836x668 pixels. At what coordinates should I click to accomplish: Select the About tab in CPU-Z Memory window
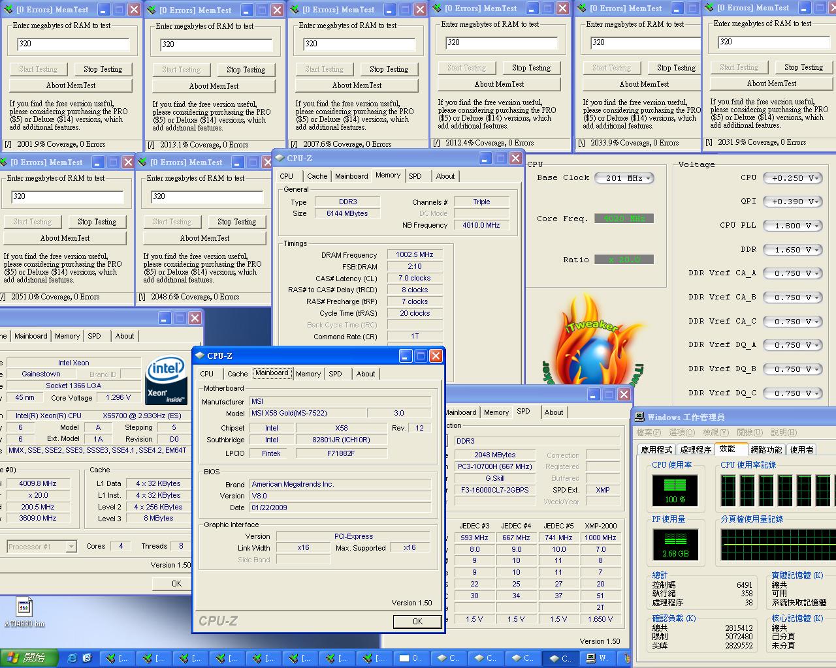pos(445,176)
